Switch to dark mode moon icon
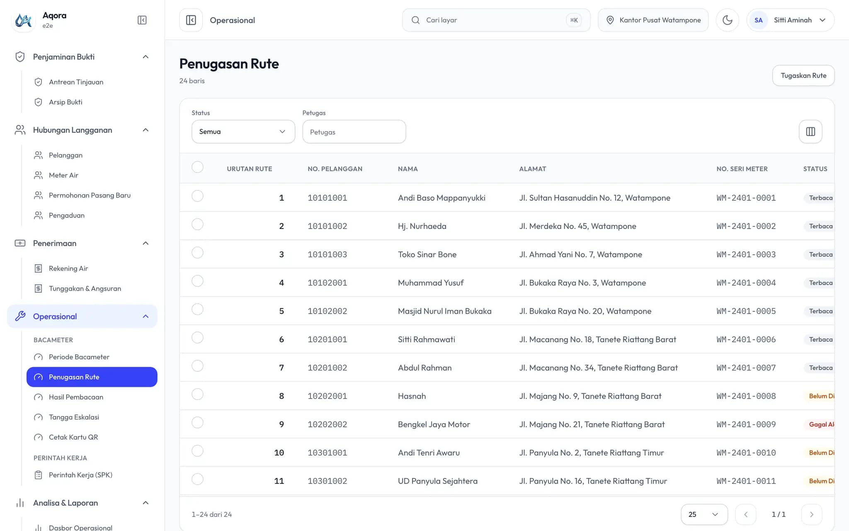The image size is (849, 531). click(x=728, y=20)
